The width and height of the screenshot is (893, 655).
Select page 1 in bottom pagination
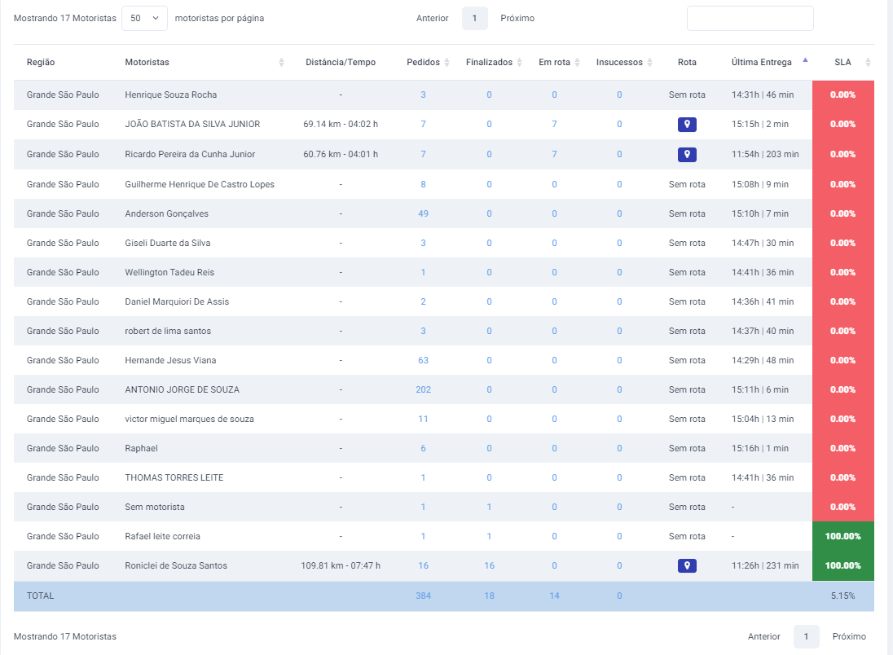click(x=806, y=637)
